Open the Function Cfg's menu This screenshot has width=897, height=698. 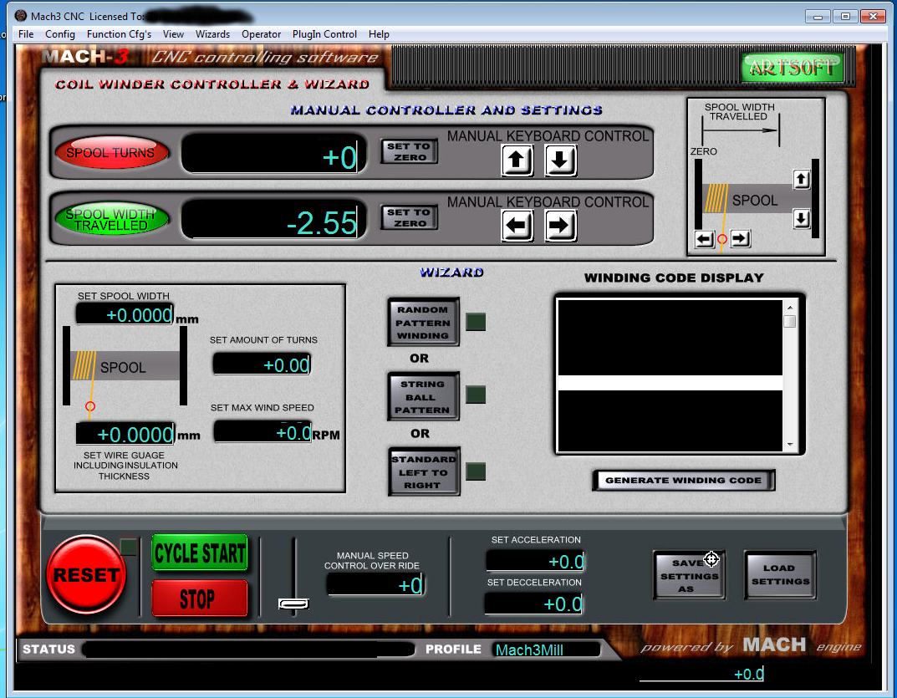(x=119, y=34)
